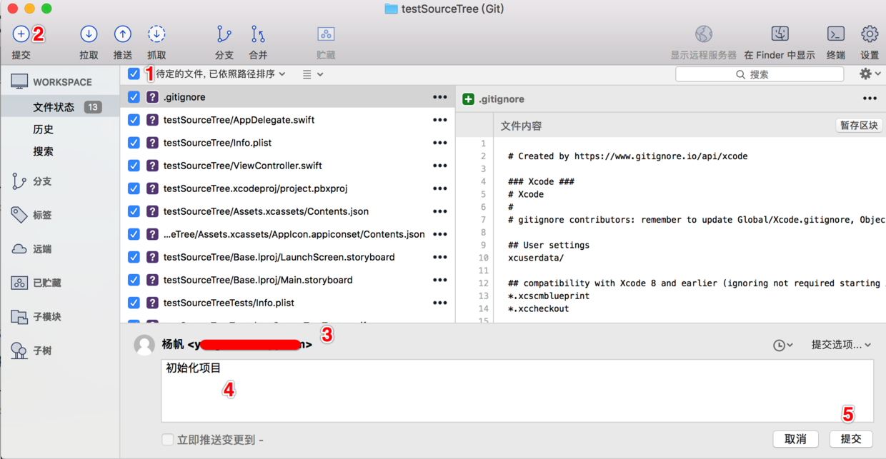886x459 pixels.
Task: Uncheck the testSourceTreeTests/Info.plist checkbox
Action: pos(134,303)
